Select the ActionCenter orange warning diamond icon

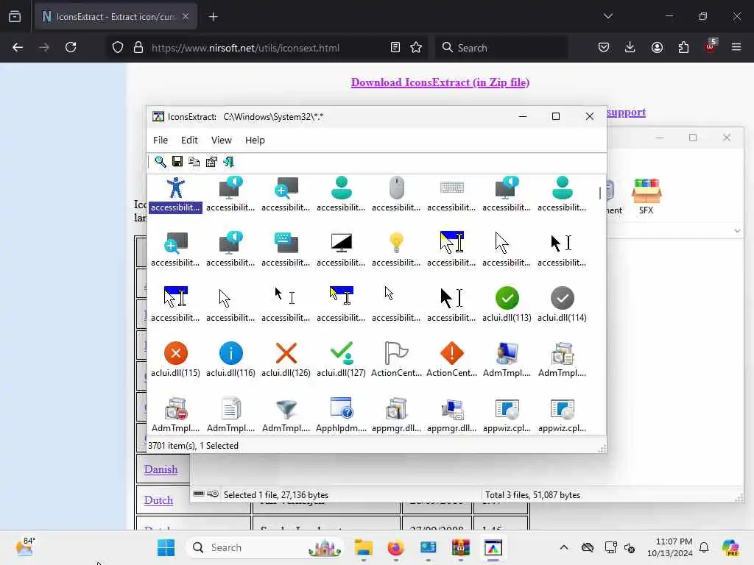point(452,353)
